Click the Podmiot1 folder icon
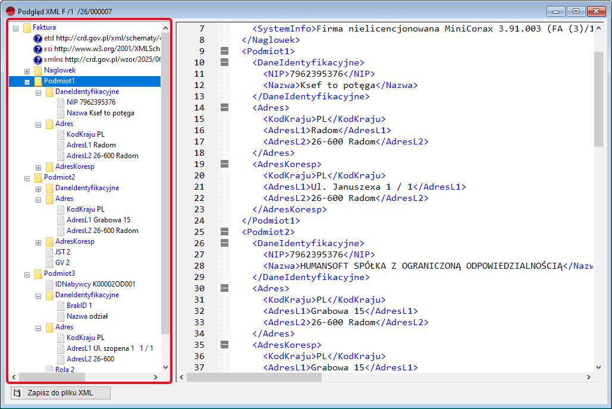 coord(38,81)
